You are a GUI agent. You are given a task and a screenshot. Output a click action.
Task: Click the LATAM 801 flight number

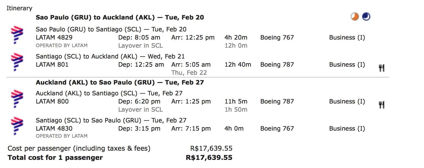tap(52, 64)
